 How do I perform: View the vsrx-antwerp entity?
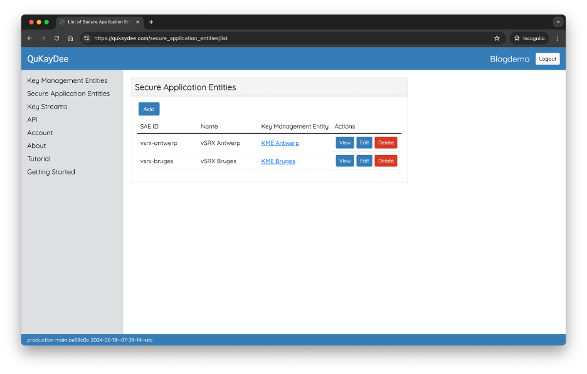pyautogui.click(x=345, y=143)
